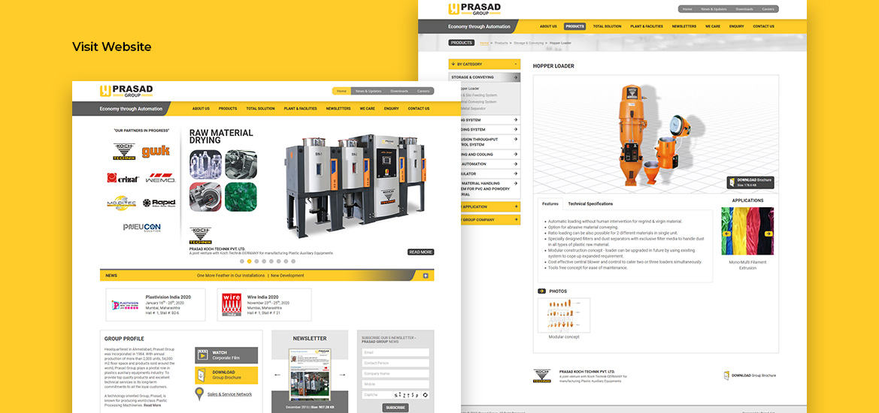Open Contact Us on the product page navigation

tap(763, 26)
